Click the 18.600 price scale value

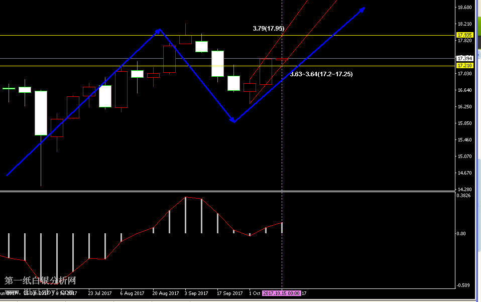pyautogui.click(x=464, y=8)
